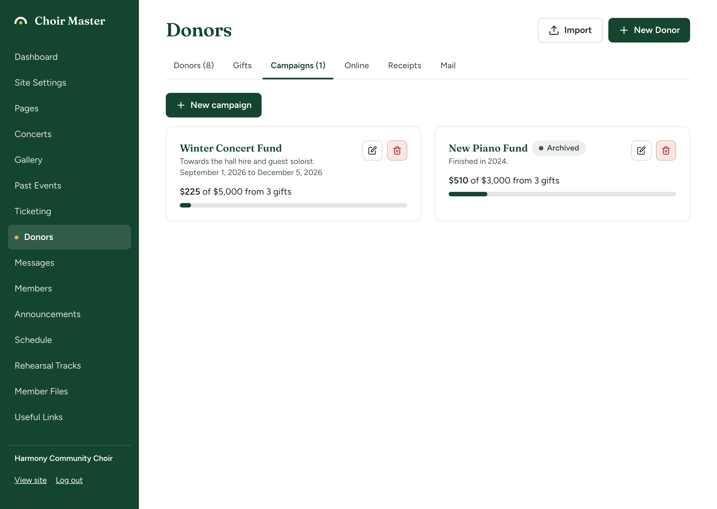Click the Choir Master logo icon

pos(21,21)
